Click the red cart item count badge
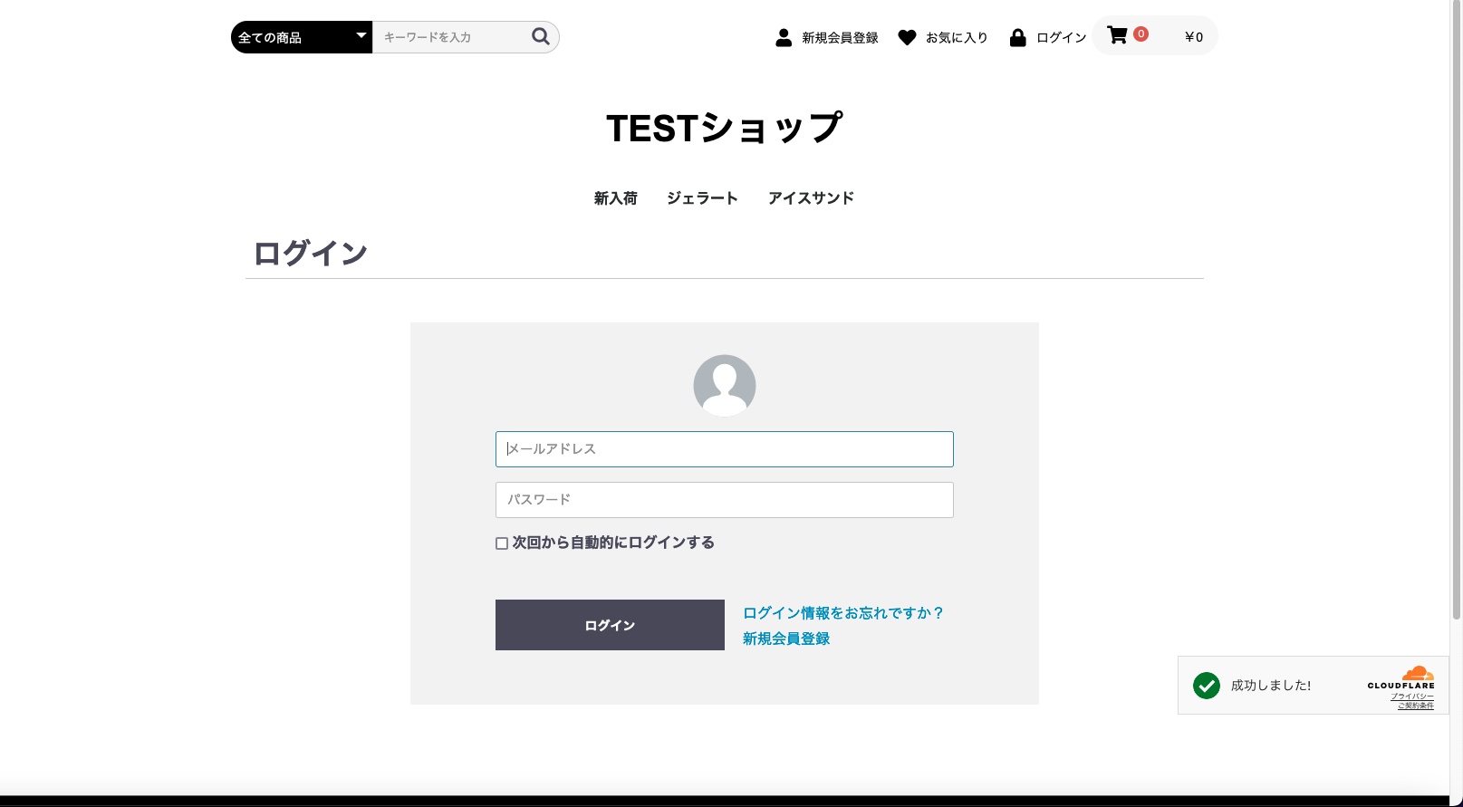 (x=1141, y=34)
